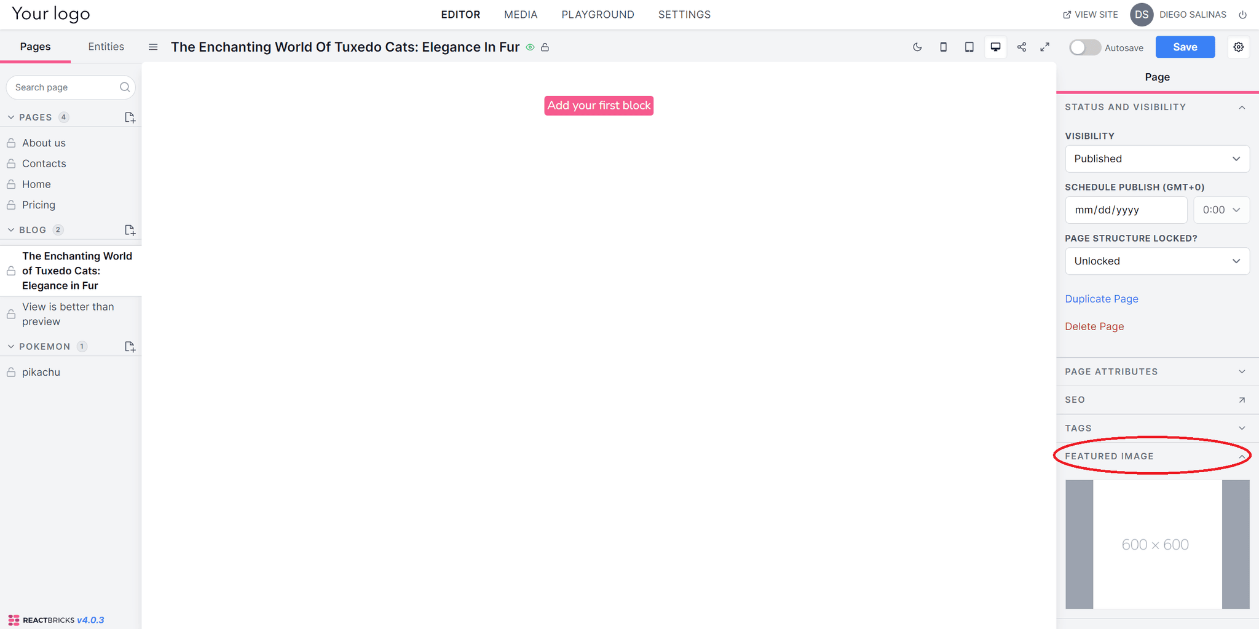The width and height of the screenshot is (1259, 629).
Task: Click the Your logo text
Action: [x=51, y=14]
